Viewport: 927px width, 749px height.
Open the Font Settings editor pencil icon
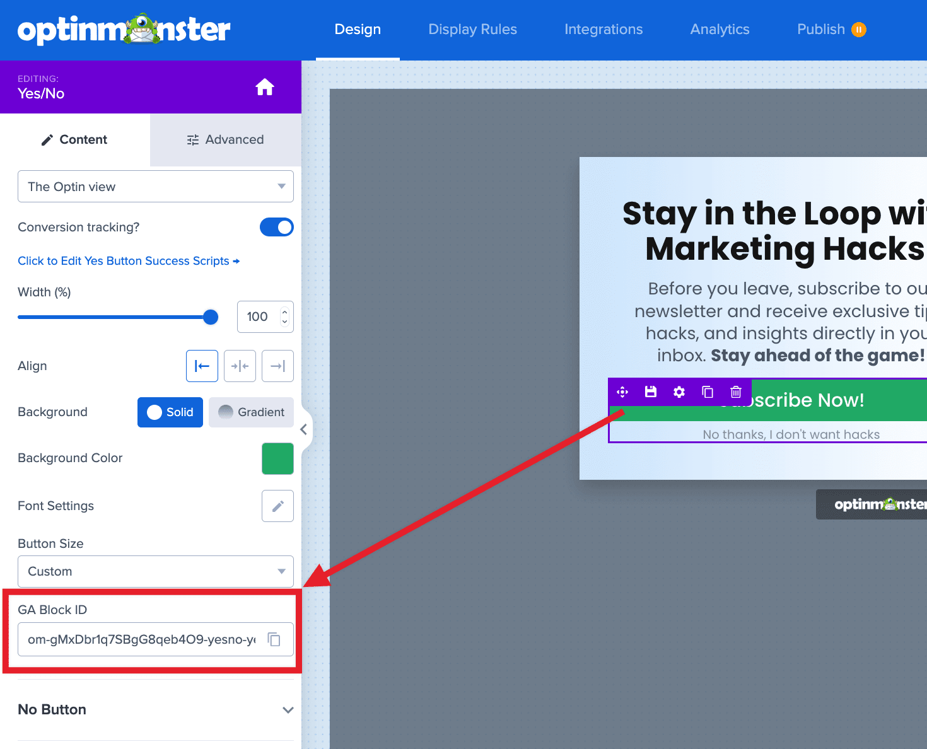pyautogui.click(x=277, y=506)
